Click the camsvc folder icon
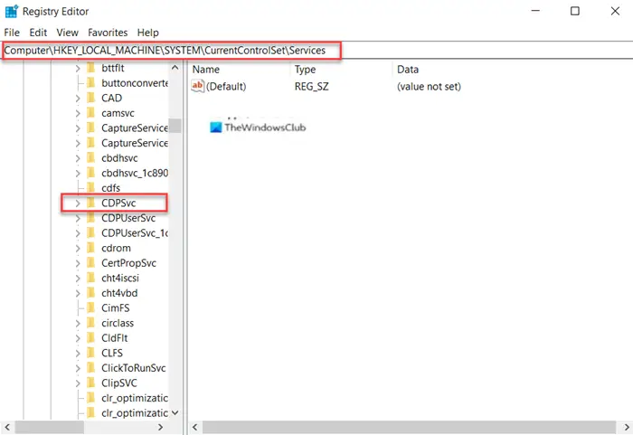Screen dimensions: 633x435 91,113
